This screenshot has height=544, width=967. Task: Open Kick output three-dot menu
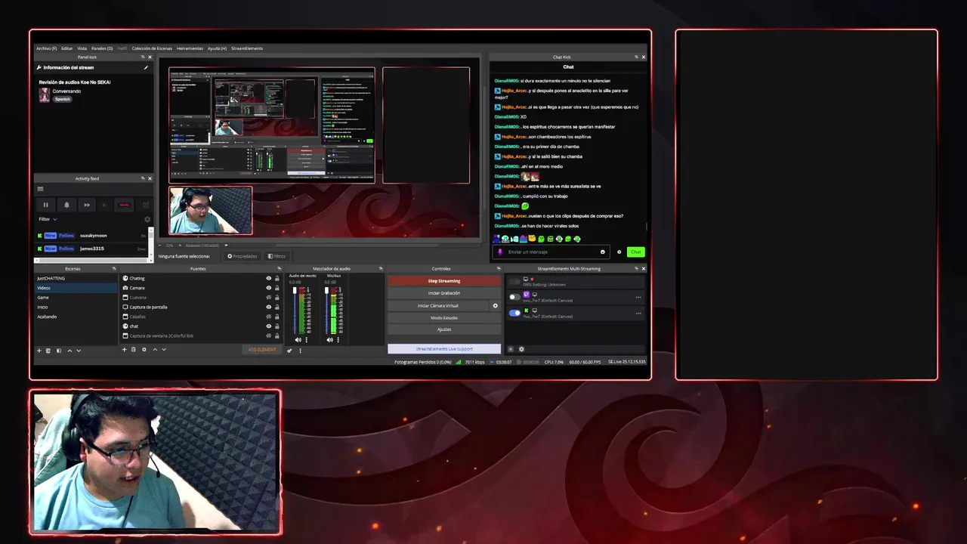click(638, 314)
